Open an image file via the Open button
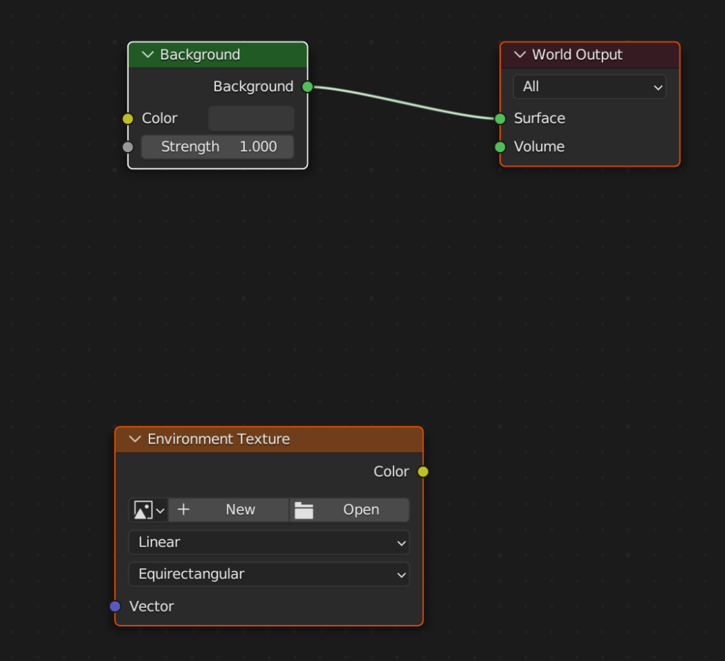This screenshot has height=661, width=725. (360, 510)
